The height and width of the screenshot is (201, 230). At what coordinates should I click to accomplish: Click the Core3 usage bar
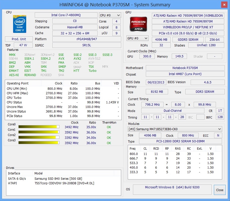(39, 143)
